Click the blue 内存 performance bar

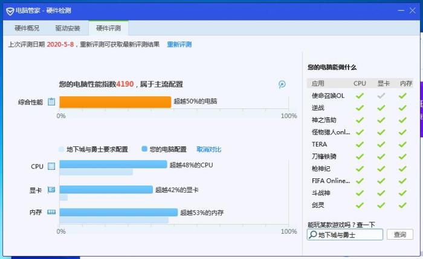[118, 212]
